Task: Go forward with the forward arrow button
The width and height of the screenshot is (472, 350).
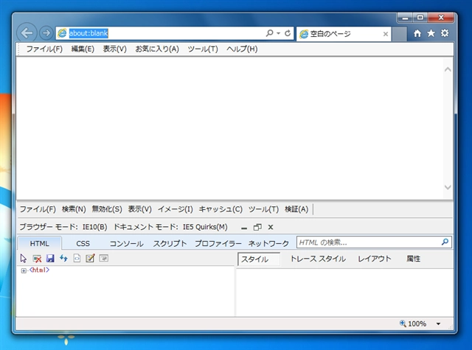Action: coord(46,32)
